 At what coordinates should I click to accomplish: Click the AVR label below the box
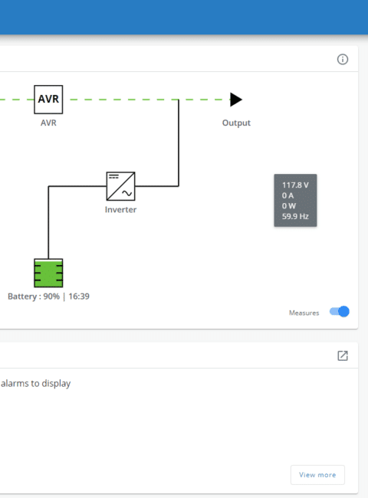coord(48,123)
